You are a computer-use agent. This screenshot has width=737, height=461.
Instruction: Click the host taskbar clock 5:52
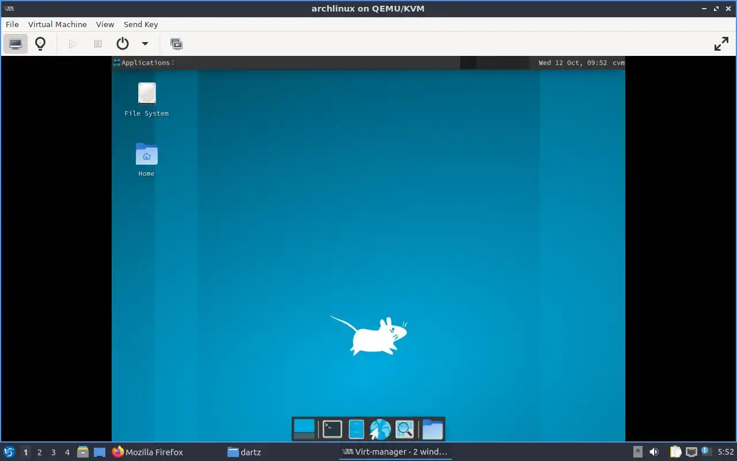725,452
